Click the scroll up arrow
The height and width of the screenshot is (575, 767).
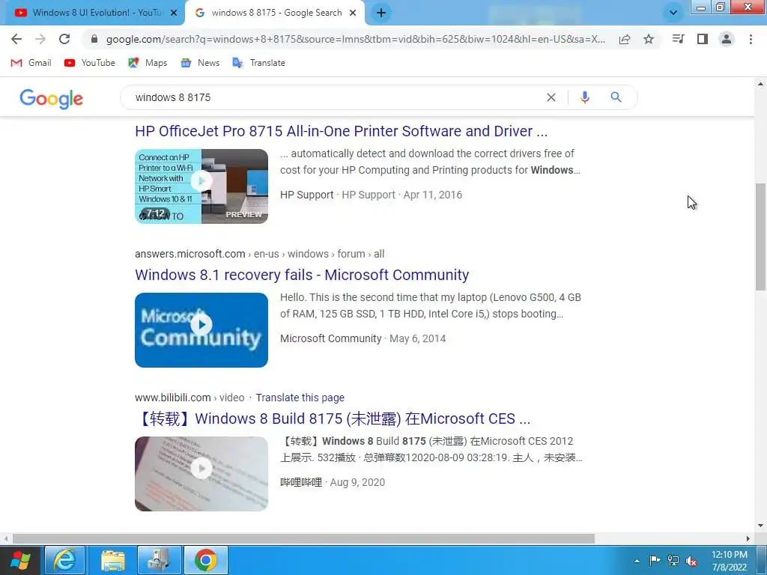click(x=761, y=84)
